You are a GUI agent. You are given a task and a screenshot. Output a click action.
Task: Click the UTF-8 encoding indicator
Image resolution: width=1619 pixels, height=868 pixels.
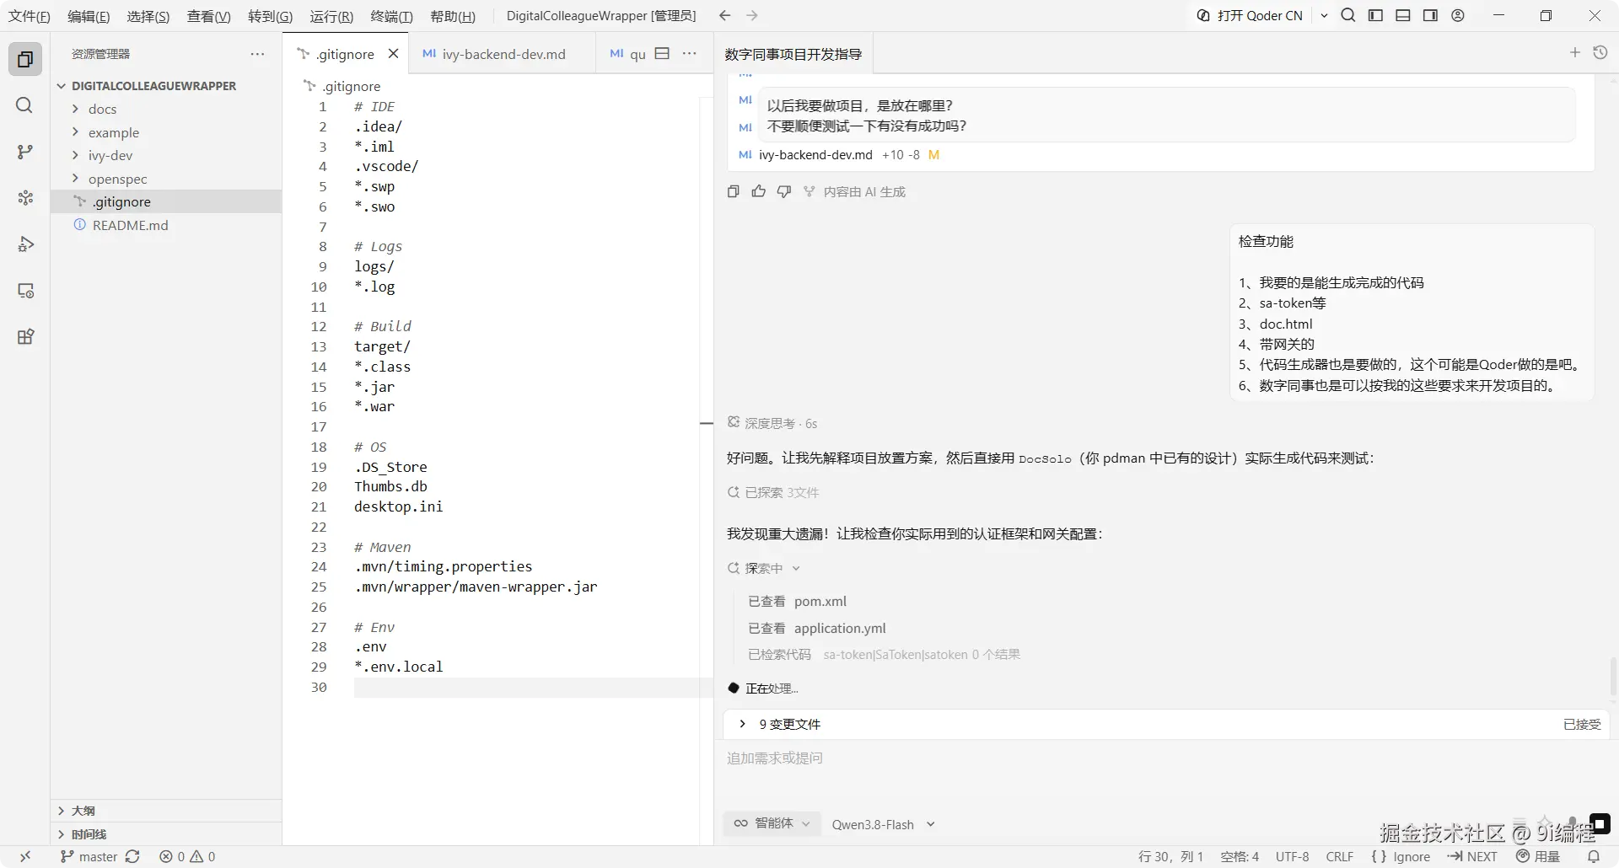1292,856
